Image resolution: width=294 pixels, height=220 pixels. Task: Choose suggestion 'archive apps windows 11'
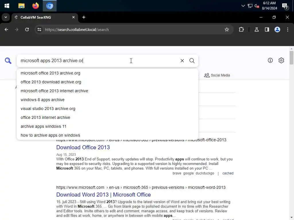[x=107, y=126]
